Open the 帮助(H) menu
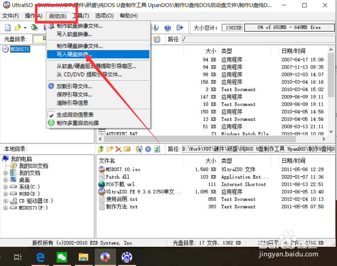This screenshot has width=337, height=266. [x=129, y=16]
